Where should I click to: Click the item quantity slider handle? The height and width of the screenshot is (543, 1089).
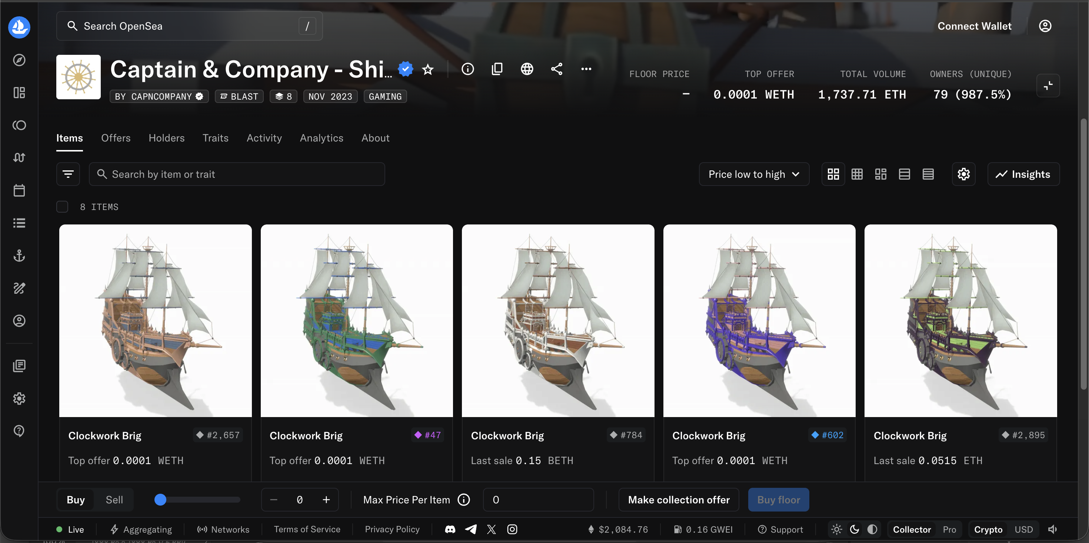(160, 499)
